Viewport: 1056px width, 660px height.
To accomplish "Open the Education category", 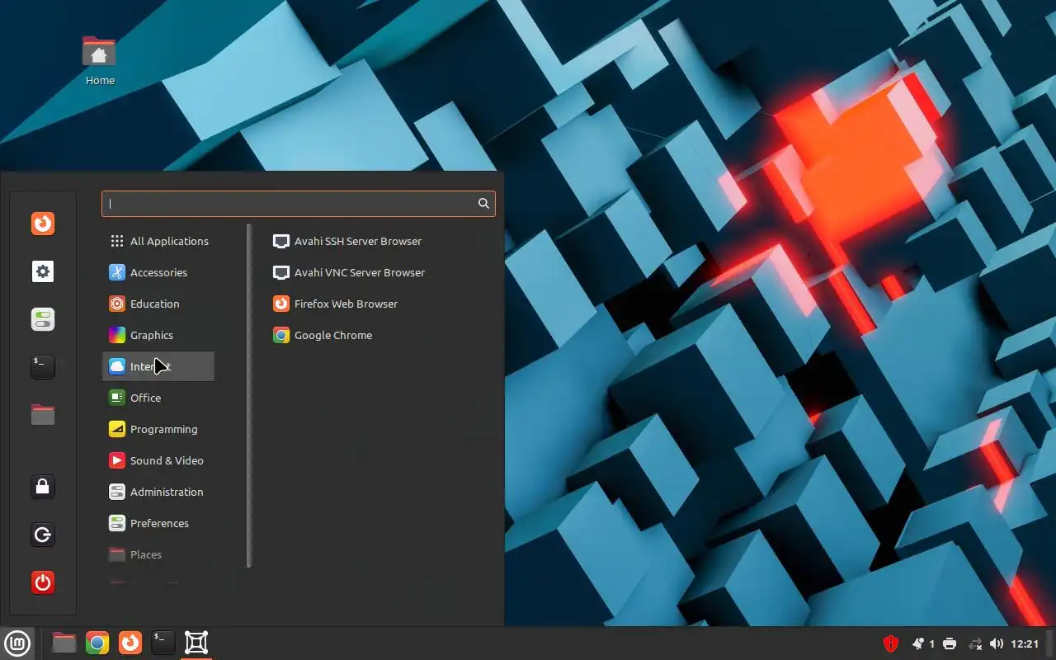I will coord(158,304).
